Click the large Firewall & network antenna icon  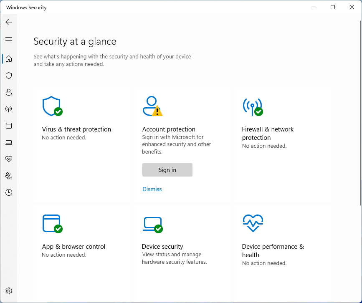click(253, 107)
